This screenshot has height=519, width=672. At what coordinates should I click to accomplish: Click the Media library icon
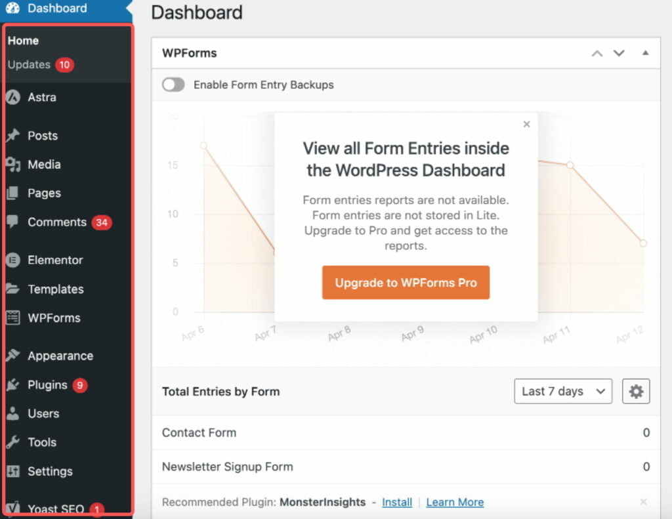(x=13, y=165)
